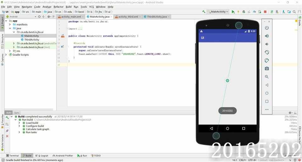Toggle the 1: Project side panel

pyautogui.click(x=2, y=23)
